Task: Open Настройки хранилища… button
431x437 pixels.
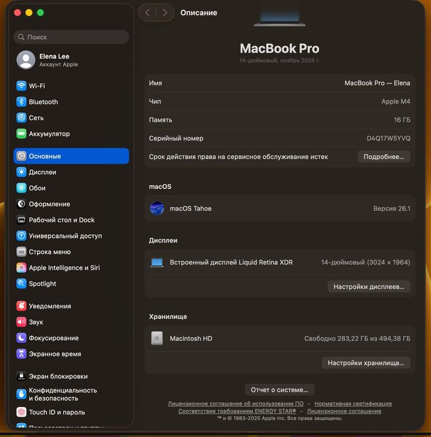Action: point(366,363)
